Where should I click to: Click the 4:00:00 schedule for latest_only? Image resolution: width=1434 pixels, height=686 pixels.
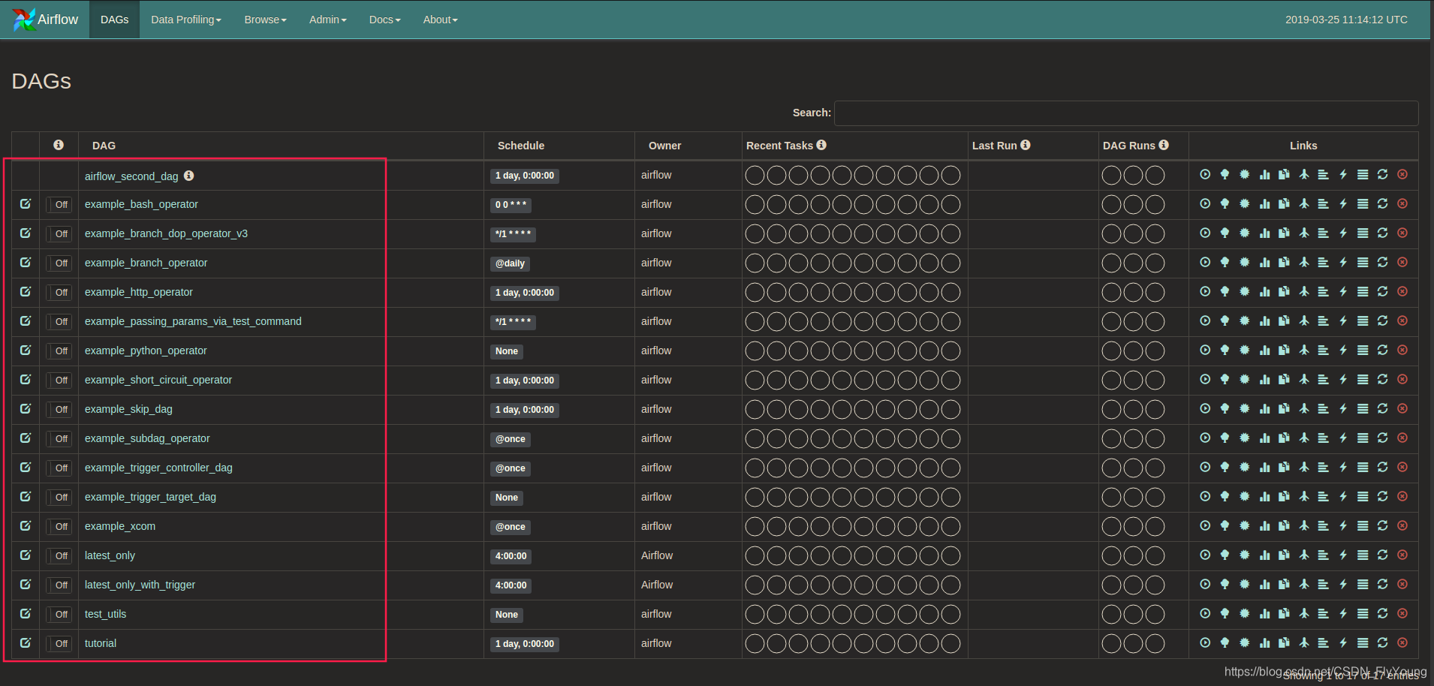click(511, 556)
